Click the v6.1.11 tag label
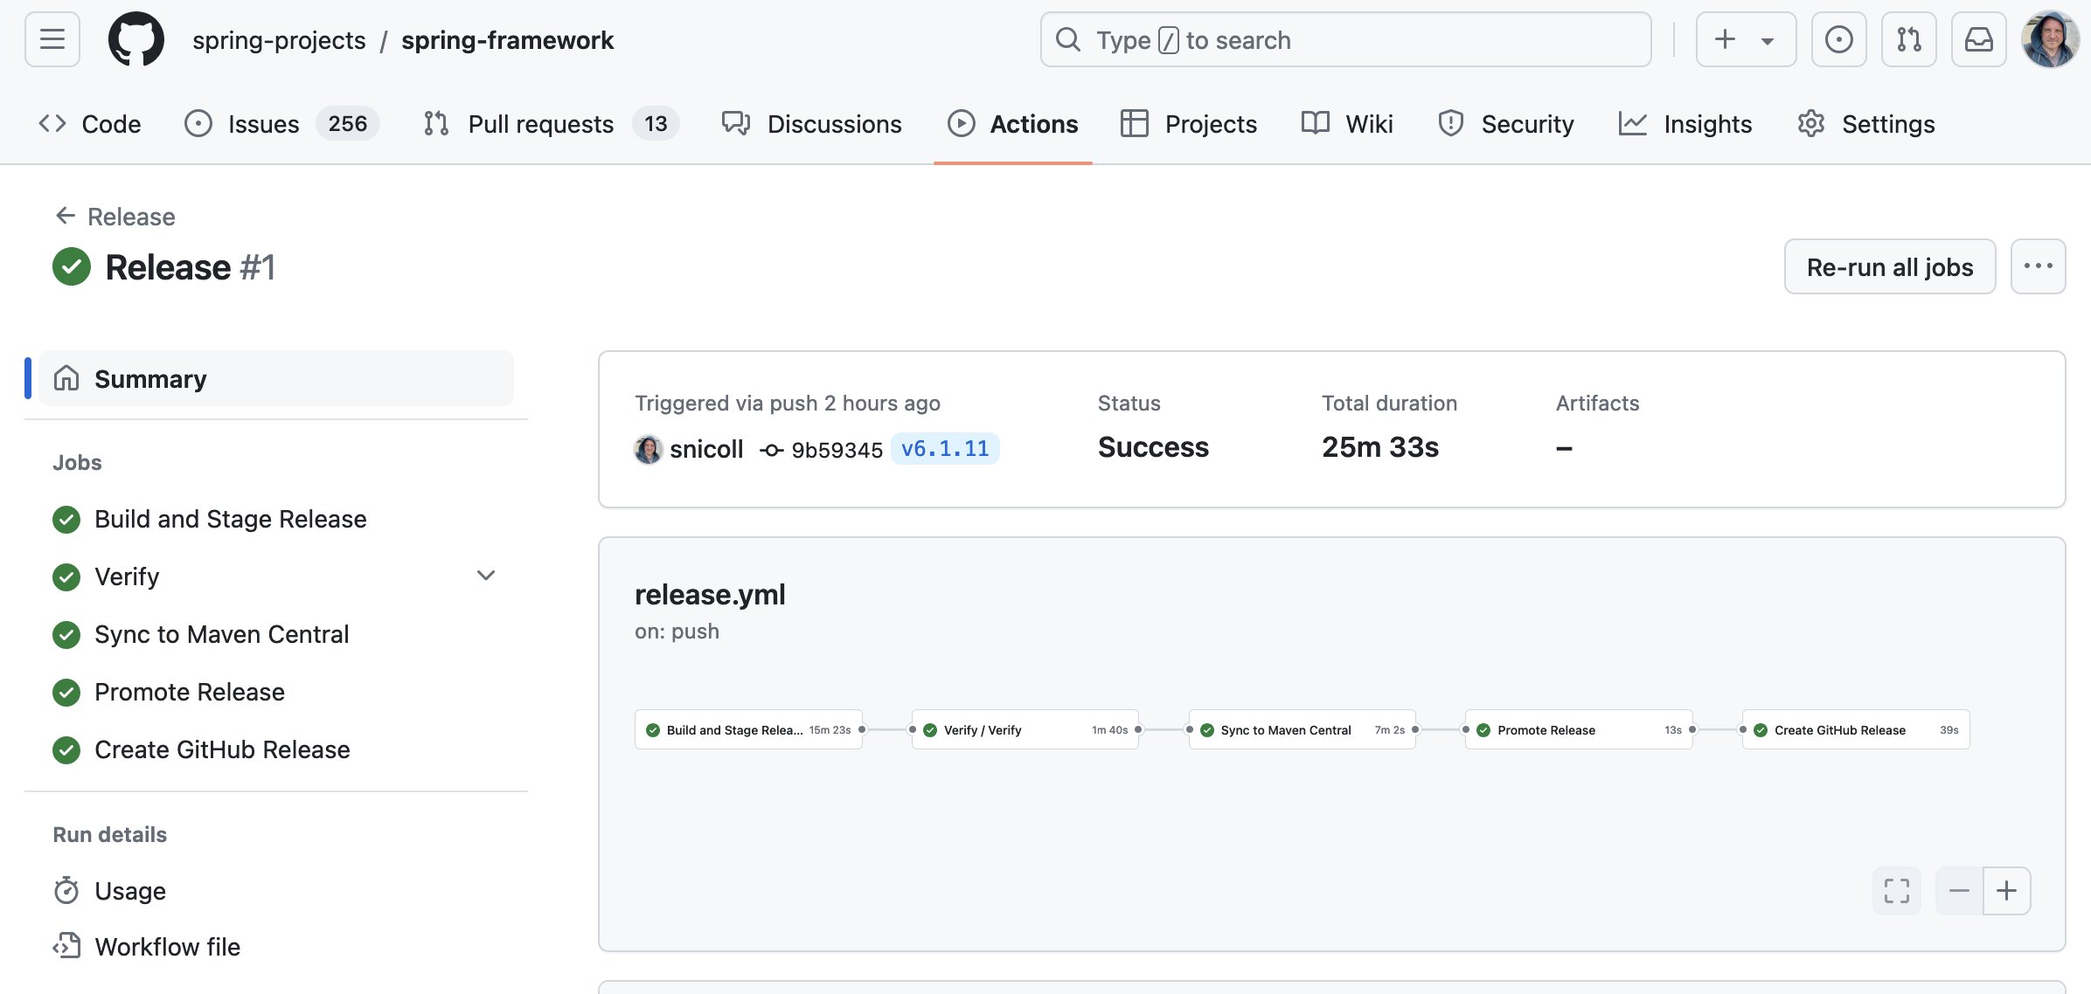The image size is (2091, 994). click(x=945, y=449)
